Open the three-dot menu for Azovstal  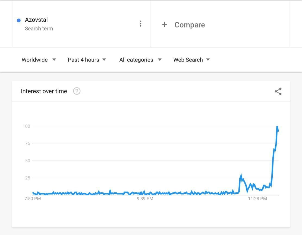coord(140,24)
